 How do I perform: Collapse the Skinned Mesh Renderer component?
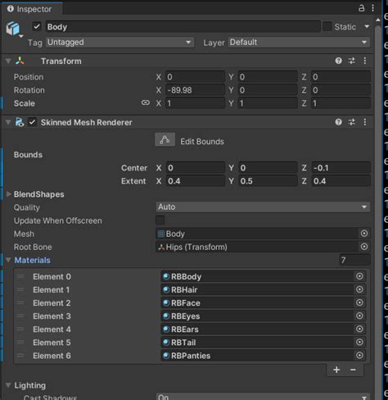[8, 122]
